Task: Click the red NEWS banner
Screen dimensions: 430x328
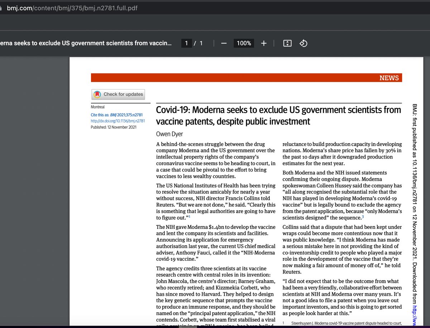Action: click(246, 78)
